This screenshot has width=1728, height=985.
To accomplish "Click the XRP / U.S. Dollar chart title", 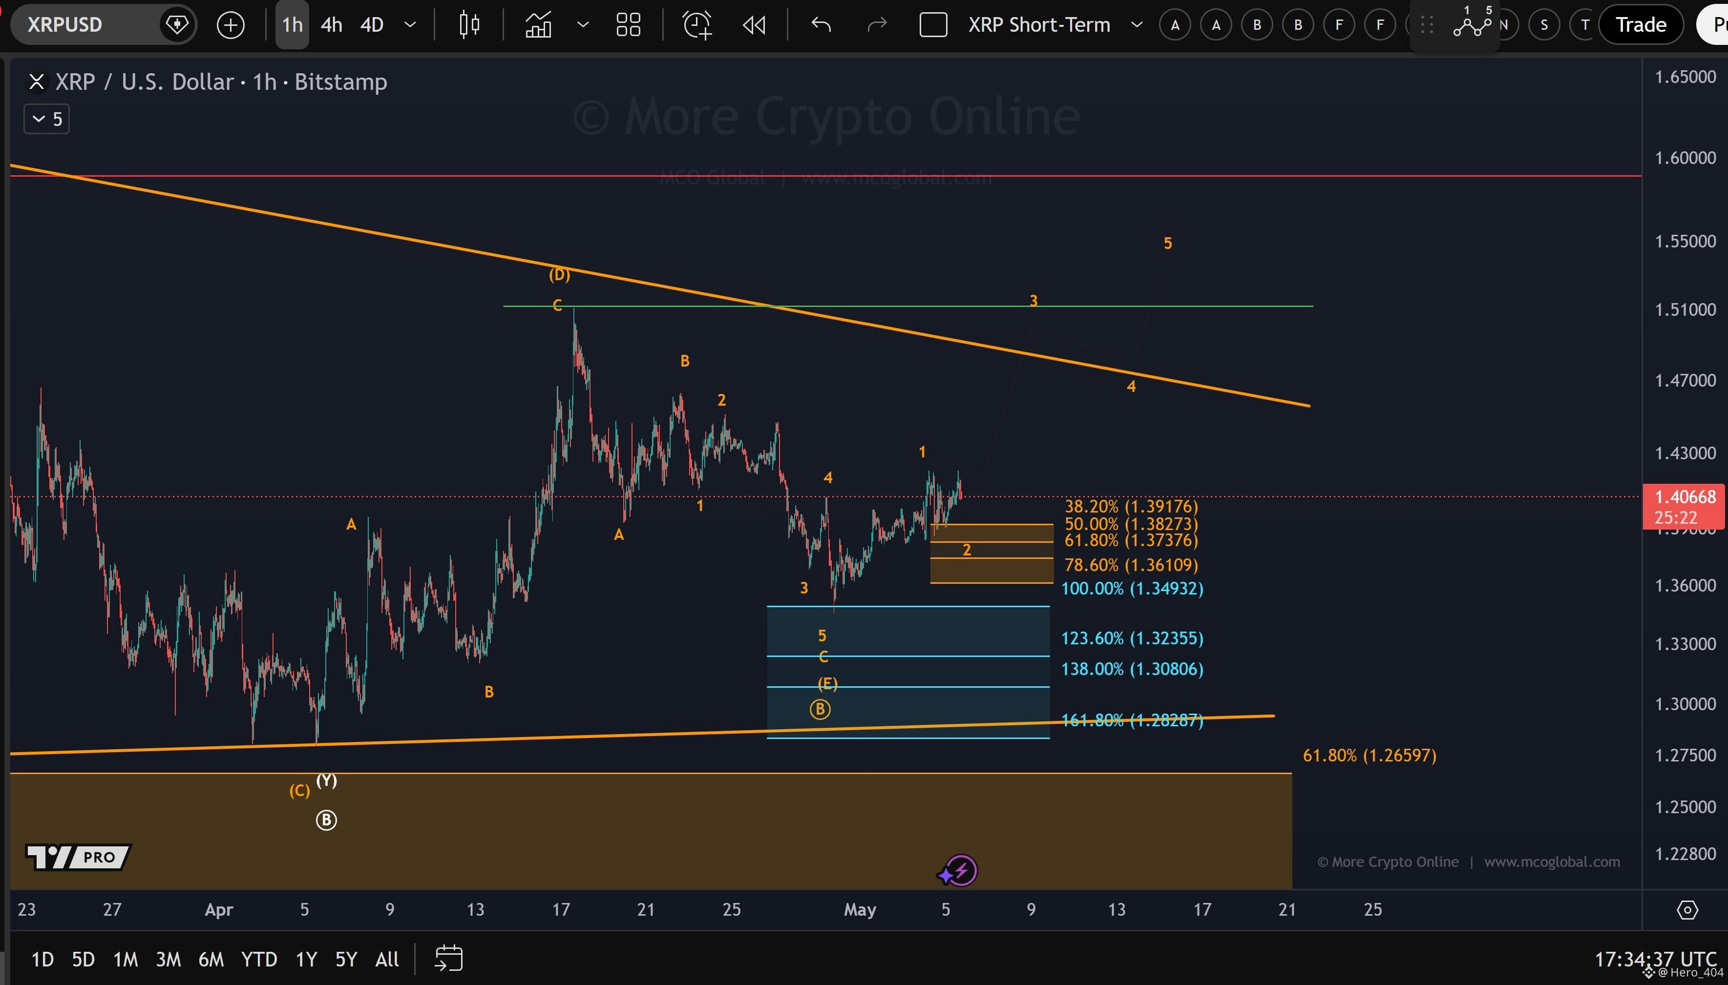I will [221, 82].
